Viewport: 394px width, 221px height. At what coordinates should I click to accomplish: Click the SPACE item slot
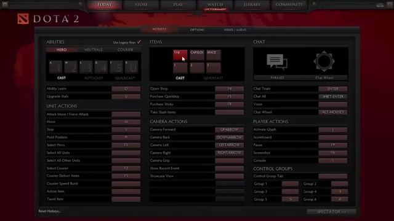[x=214, y=55]
